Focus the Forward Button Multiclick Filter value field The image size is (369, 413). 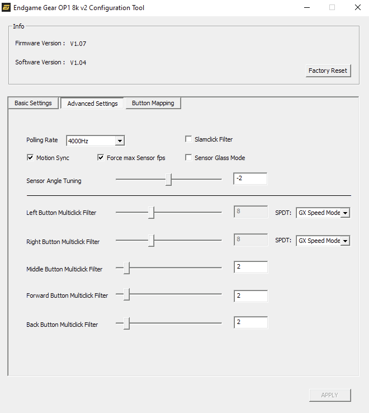tap(251, 296)
